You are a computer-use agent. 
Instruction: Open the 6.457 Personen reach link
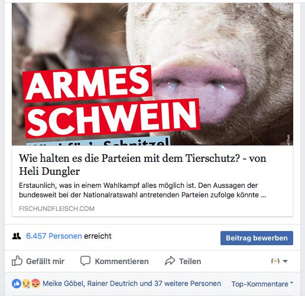click(54, 236)
